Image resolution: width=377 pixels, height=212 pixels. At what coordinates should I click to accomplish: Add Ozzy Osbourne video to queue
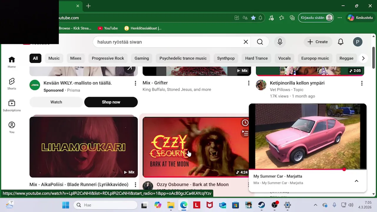click(x=245, y=133)
